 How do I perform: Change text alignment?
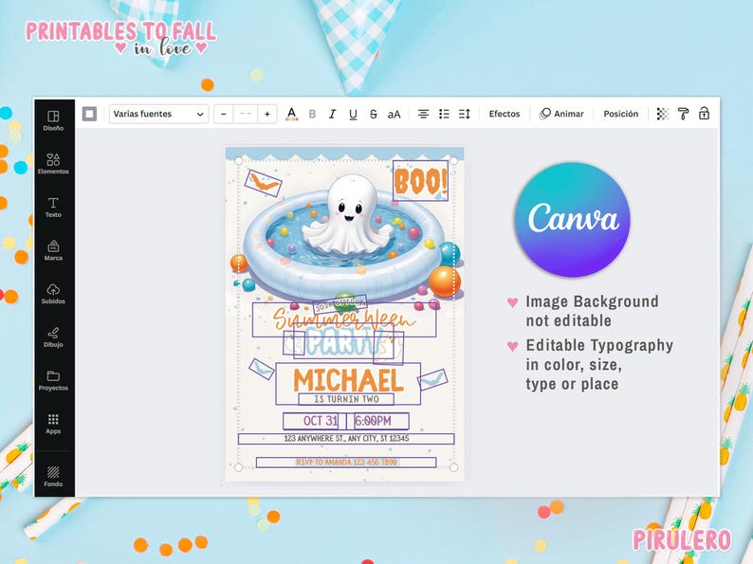click(423, 114)
